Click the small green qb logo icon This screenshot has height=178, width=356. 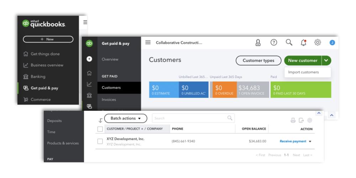coord(89,43)
